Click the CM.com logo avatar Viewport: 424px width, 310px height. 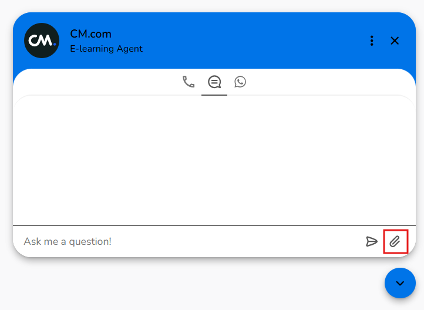(x=42, y=41)
